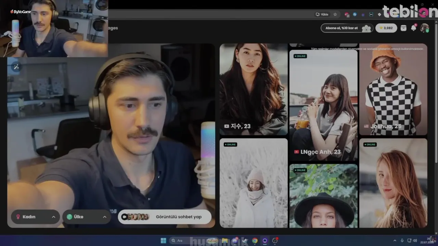
Task: Click the blue circular extension icon
Action: (x=355, y=14)
